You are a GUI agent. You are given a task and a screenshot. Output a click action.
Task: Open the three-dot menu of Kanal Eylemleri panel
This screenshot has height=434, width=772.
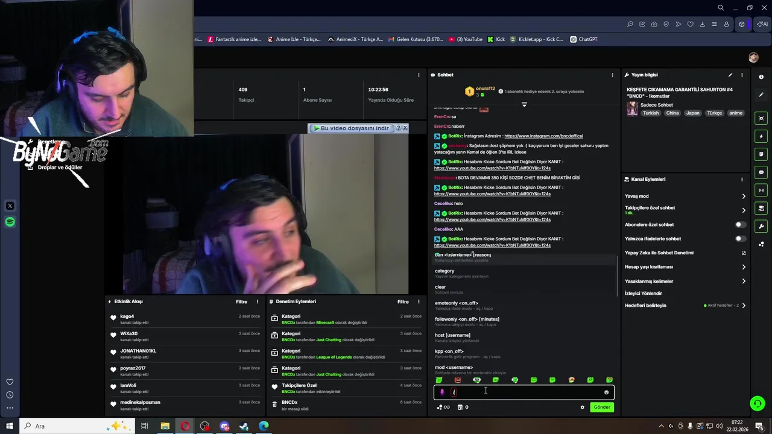[x=742, y=179]
